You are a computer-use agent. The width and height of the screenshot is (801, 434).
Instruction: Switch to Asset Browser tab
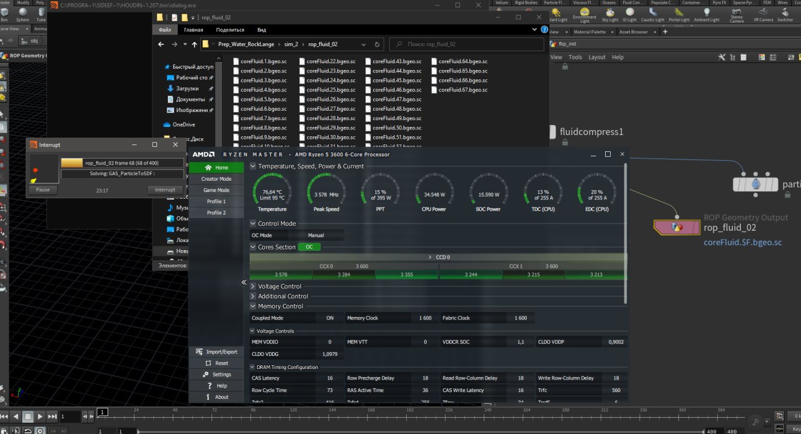(x=634, y=31)
